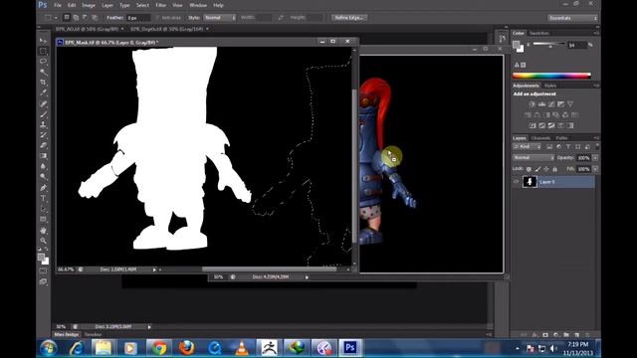Open Firefox from the taskbar

point(186,348)
